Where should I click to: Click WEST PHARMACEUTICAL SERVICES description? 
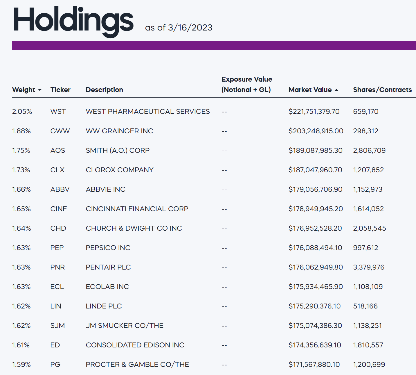[x=148, y=112]
